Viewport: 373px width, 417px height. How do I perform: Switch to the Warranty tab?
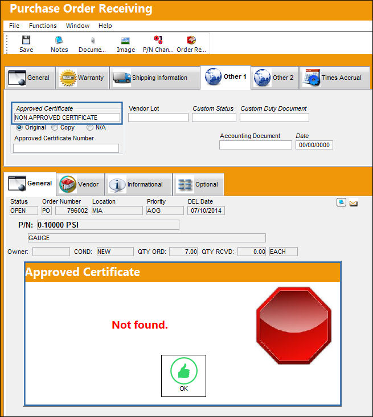coord(83,78)
